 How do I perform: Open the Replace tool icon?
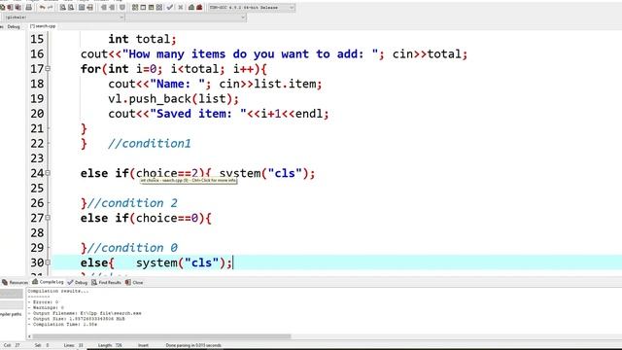click(71, 8)
